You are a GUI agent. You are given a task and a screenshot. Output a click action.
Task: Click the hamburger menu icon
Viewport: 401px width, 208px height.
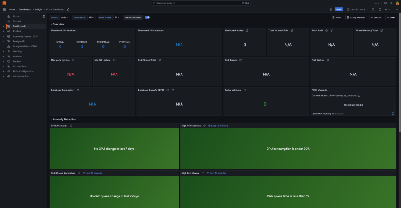point(4,9)
